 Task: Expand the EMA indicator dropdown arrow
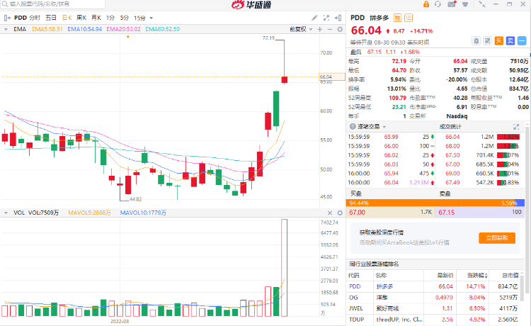pos(6,30)
